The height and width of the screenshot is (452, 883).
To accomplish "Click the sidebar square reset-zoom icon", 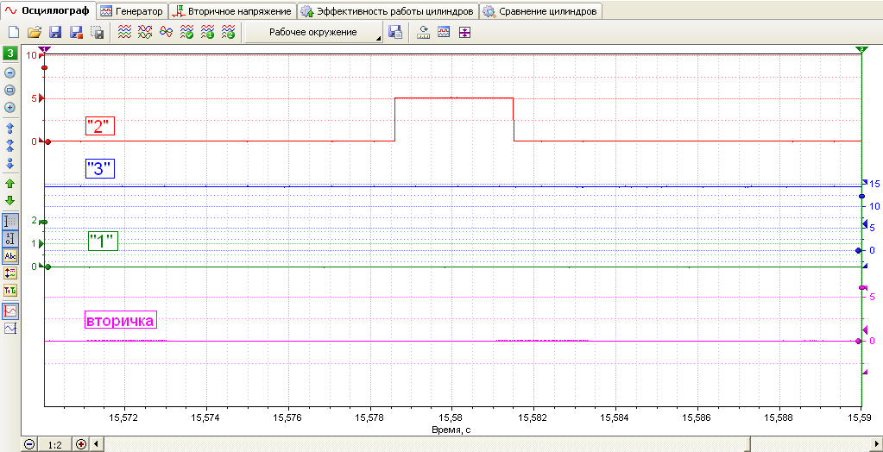I will pyautogui.click(x=10, y=90).
